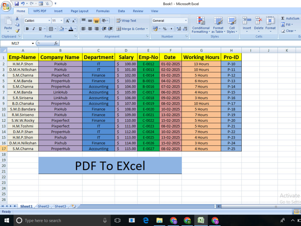Apply the red Font Color button

click(71, 29)
